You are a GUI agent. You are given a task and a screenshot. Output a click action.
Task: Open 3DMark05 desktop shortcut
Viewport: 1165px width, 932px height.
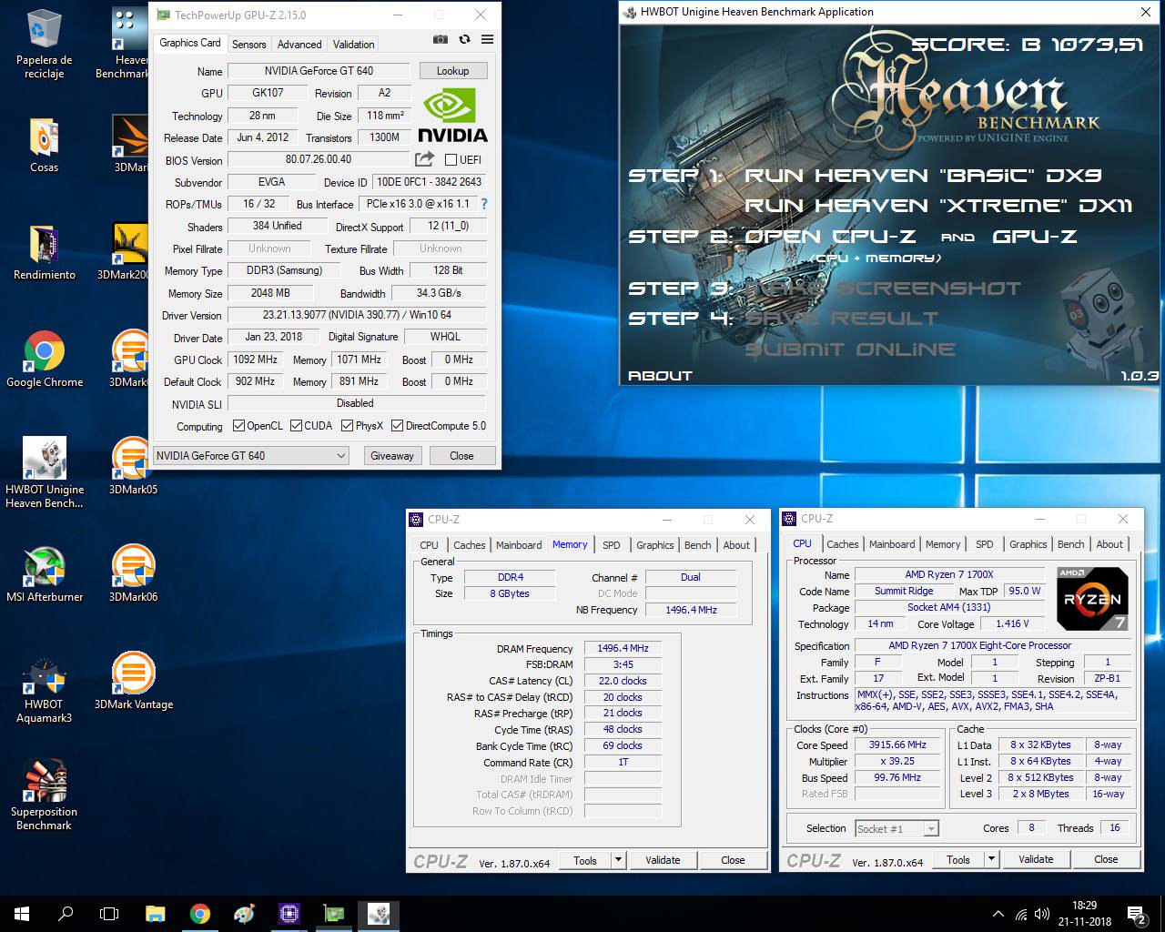pyautogui.click(x=133, y=468)
